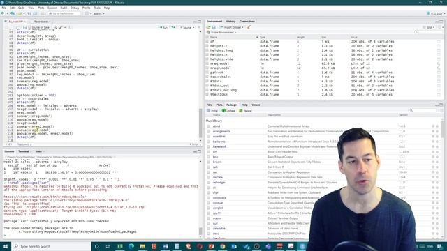Tick the broom package checkbox
The height and width of the screenshot is (251, 447).
pos(208,162)
